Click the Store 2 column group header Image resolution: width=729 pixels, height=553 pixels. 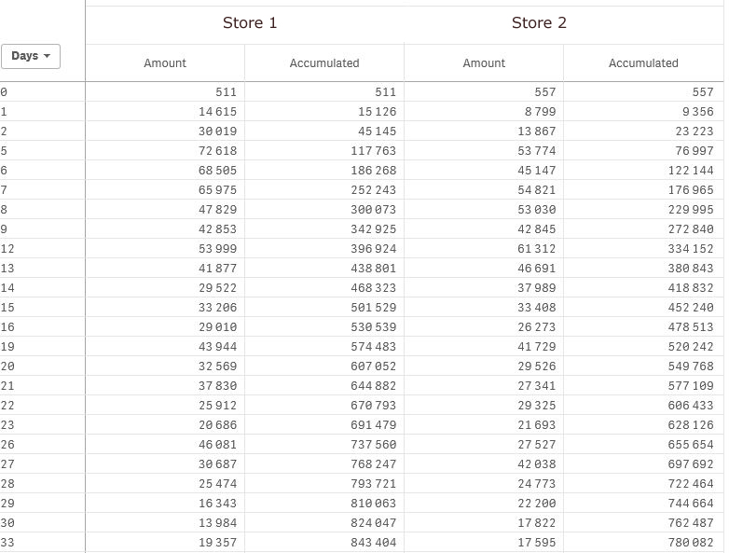539,22
